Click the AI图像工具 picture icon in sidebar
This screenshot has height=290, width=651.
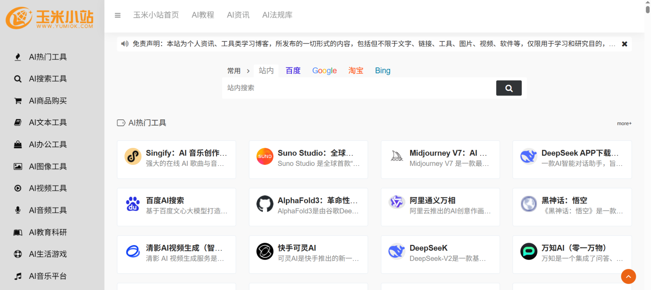pos(18,166)
